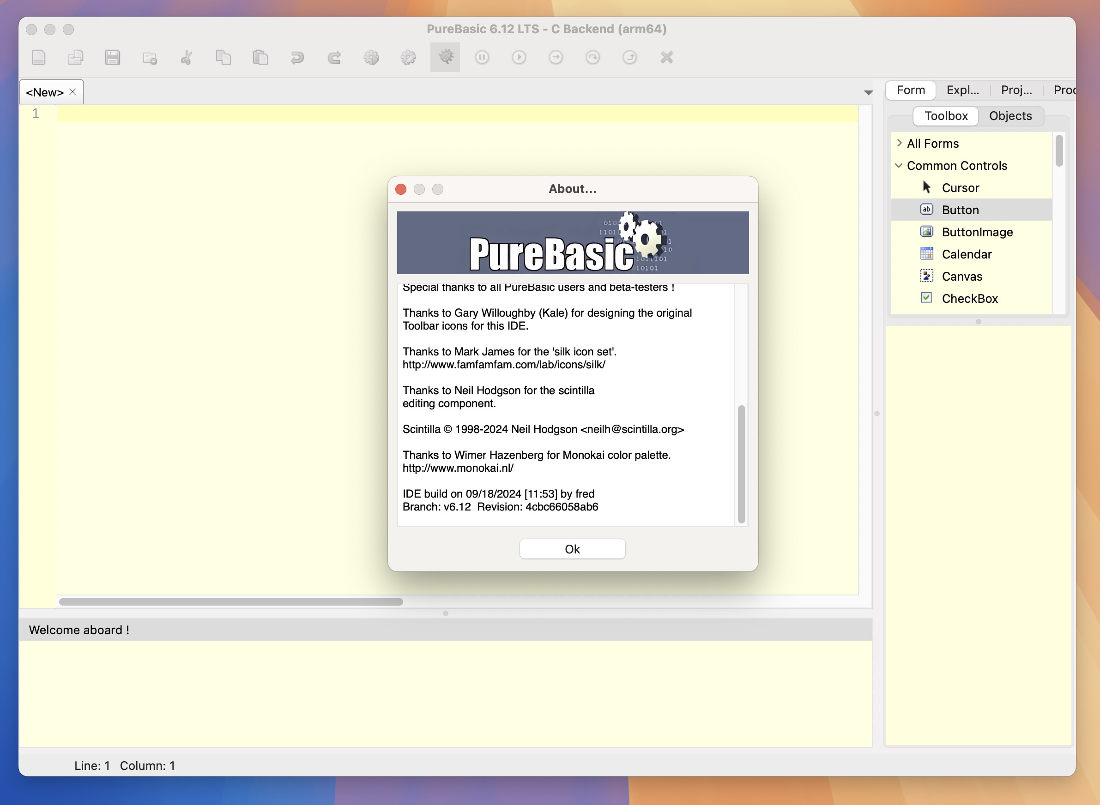Click the All Forms label
Screen dimensions: 1100x805
[x=932, y=143]
